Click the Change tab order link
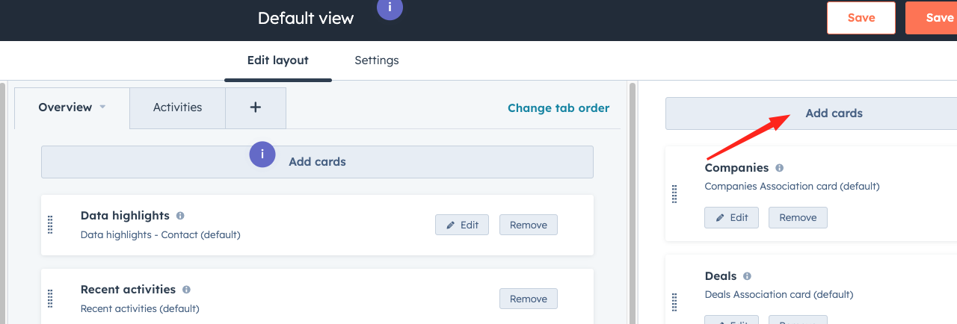 pyautogui.click(x=558, y=108)
